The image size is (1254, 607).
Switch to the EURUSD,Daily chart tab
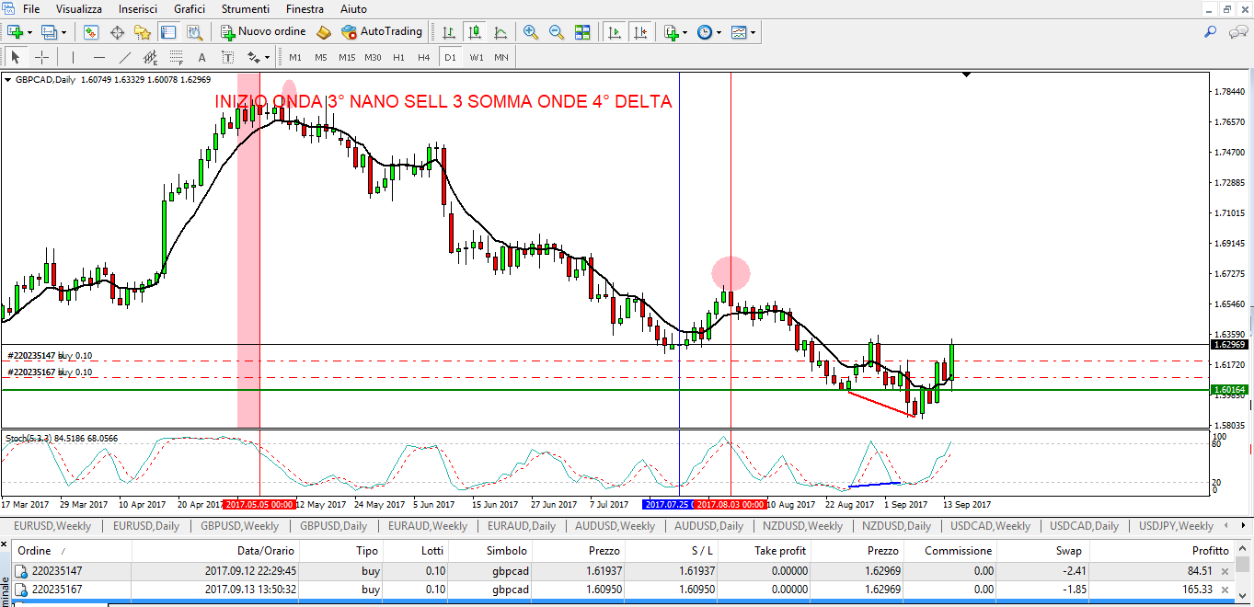tap(146, 526)
